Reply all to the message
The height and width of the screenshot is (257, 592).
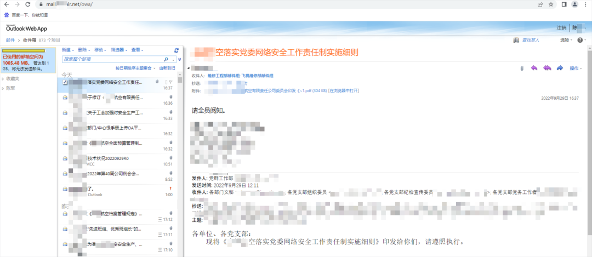point(547,68)
